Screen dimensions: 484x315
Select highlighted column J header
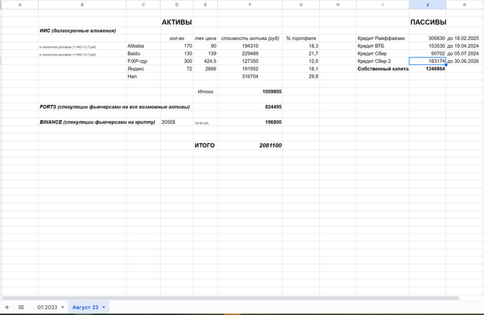427,5
